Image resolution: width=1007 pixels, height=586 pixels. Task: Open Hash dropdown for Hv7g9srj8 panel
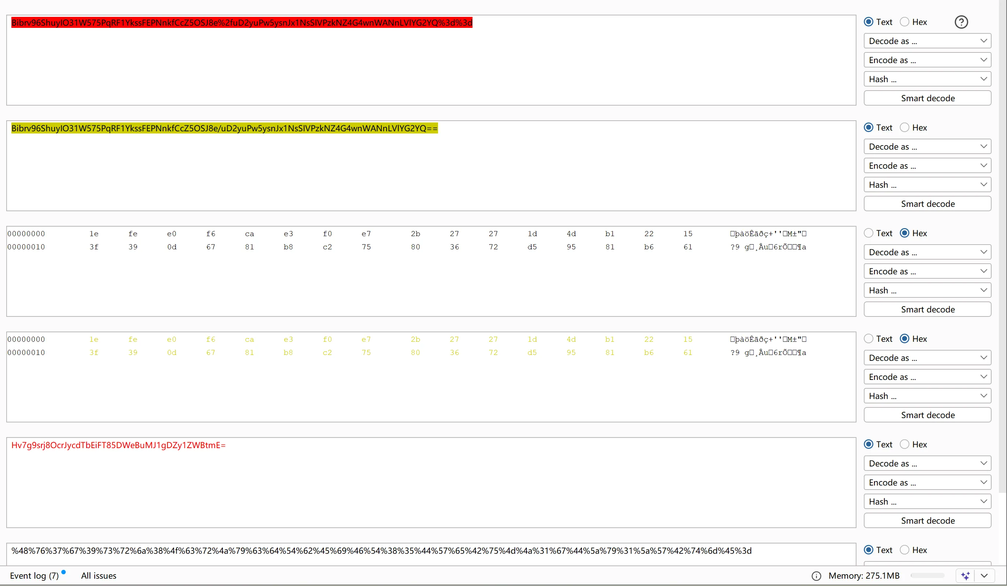pyautogui.click(x=927, y=501)
